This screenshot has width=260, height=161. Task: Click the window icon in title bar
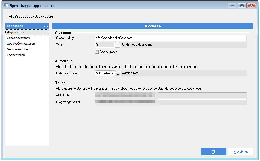click(6, 5)
